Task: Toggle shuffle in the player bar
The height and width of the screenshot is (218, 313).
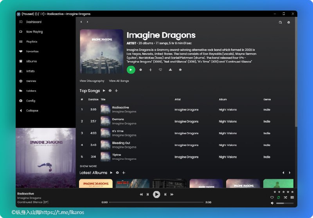Action: pyautogui.click(x=285, y=198)
